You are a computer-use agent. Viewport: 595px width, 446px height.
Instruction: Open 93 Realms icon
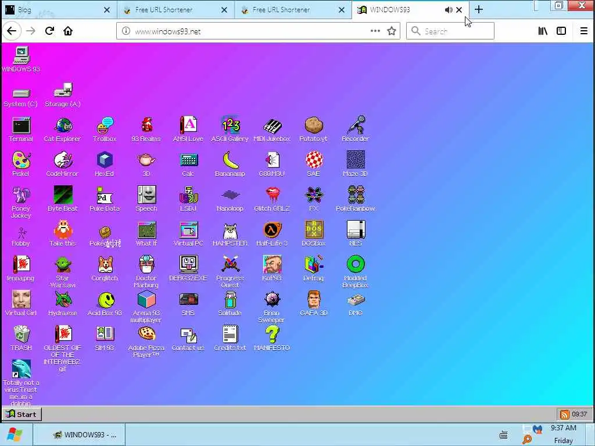[146, 130]
